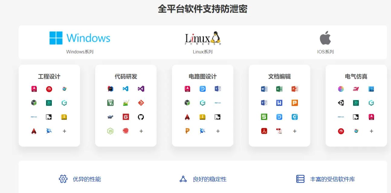The height and width of the screenshot is (193, 391).
Task: Click the red circle icon in the 电气仿真 card
Action: [x=341, y=131]
